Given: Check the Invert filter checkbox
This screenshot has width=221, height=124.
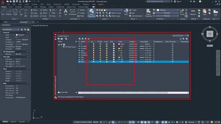Looking at the screenshot, I should click(x=59, y=92).
